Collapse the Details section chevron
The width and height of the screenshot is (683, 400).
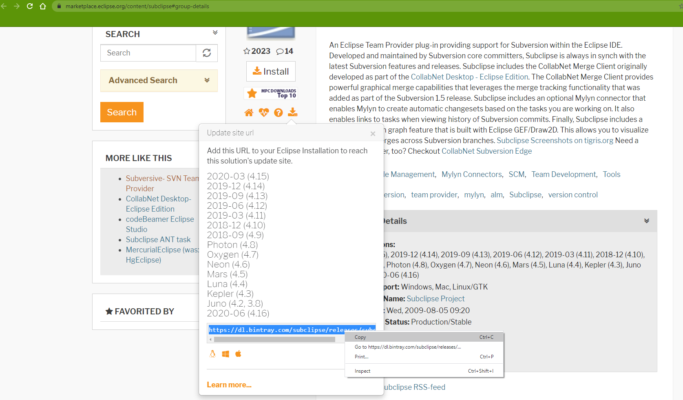pos(647,221)
